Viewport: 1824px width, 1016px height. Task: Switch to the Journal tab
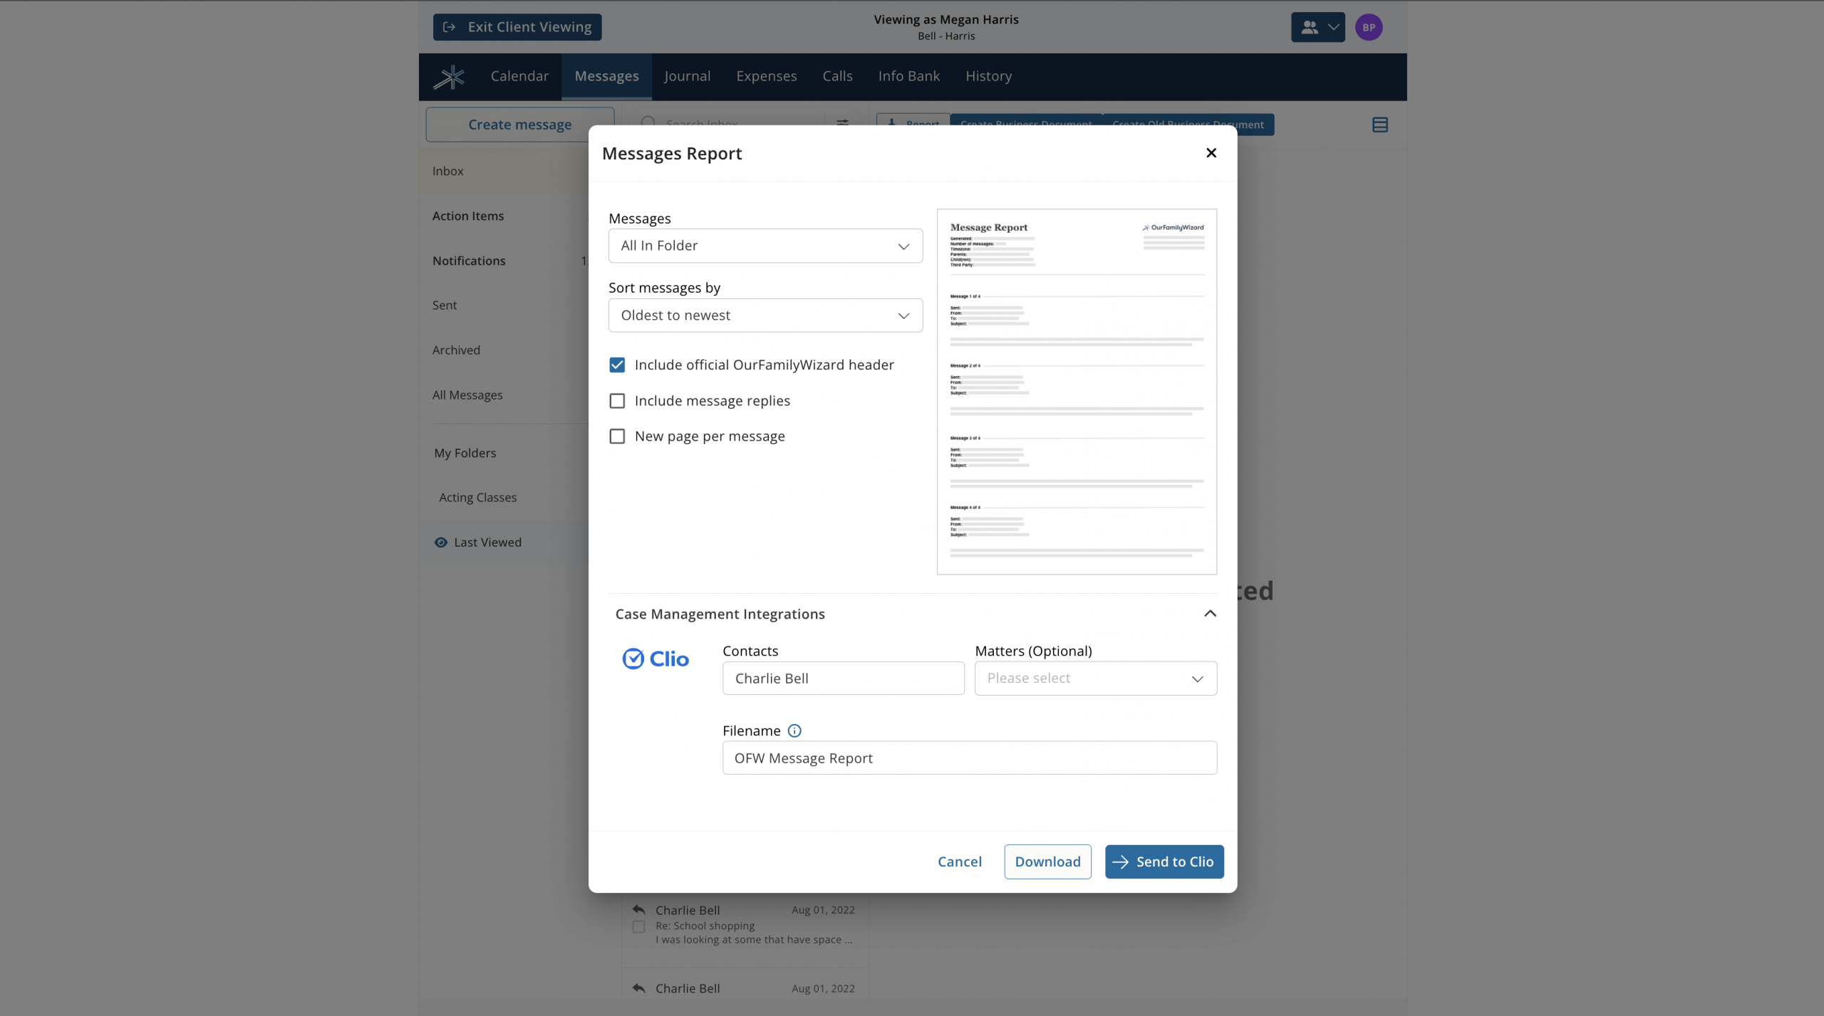pyautogui.click(x=687, y=76)
